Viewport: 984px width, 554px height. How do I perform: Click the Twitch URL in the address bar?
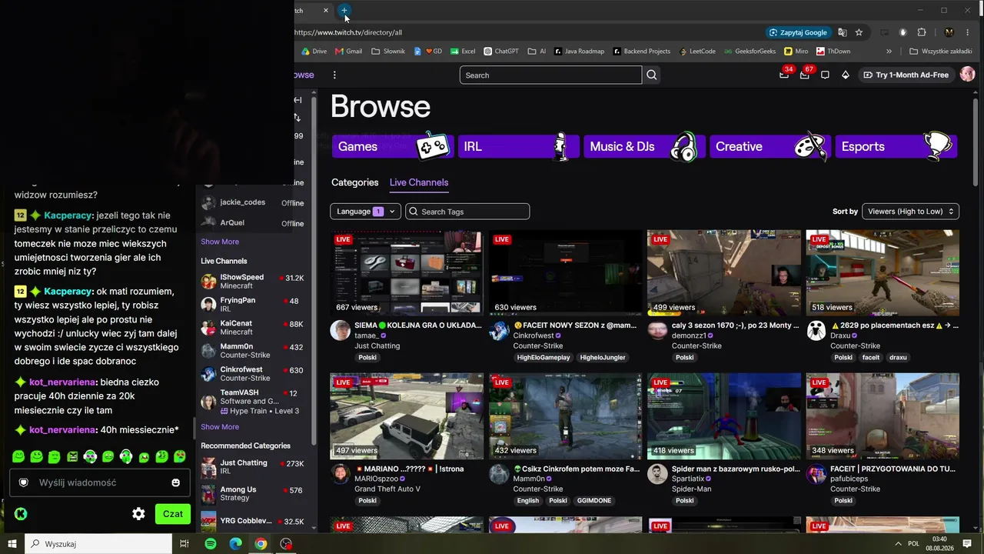(x=348, y=32)
